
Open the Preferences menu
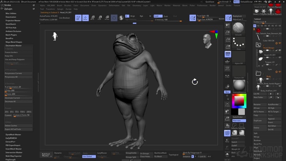pos(202,6)
